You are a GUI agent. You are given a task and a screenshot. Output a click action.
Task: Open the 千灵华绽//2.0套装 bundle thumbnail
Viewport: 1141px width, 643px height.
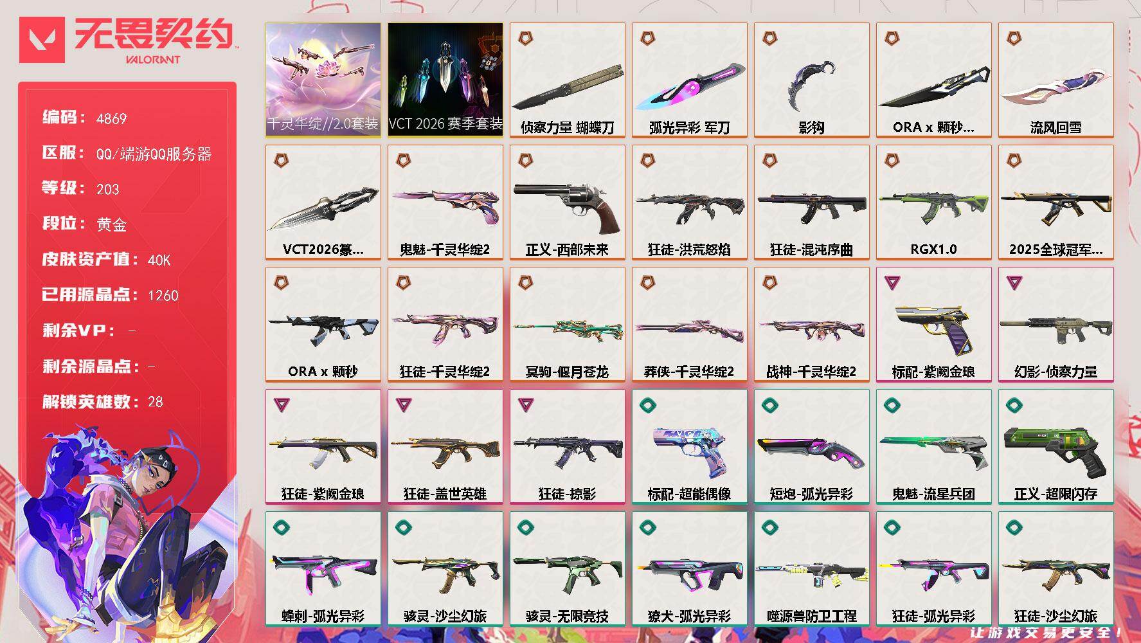(x=323, y=80)
